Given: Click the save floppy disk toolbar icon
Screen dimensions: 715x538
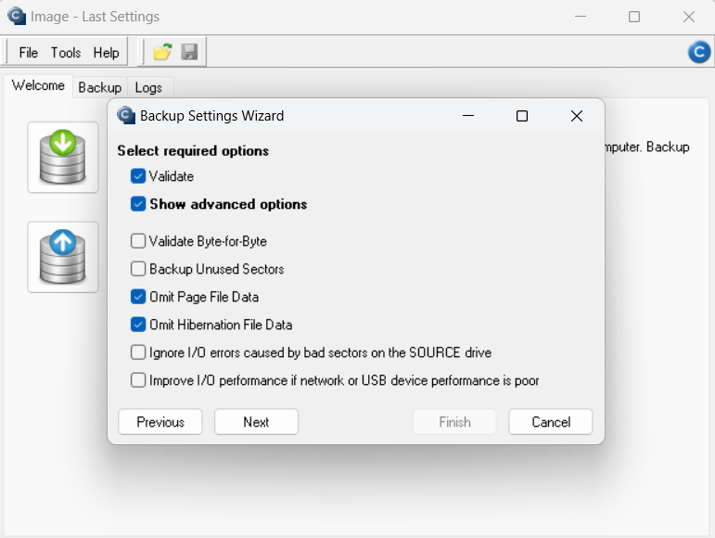Looking at the screenshot, I should (189, 52).
